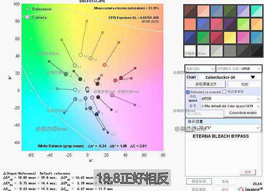Click Reference legend circle marker
The width and height of the screenshot is (264, 191).
[x=27, y=9]
